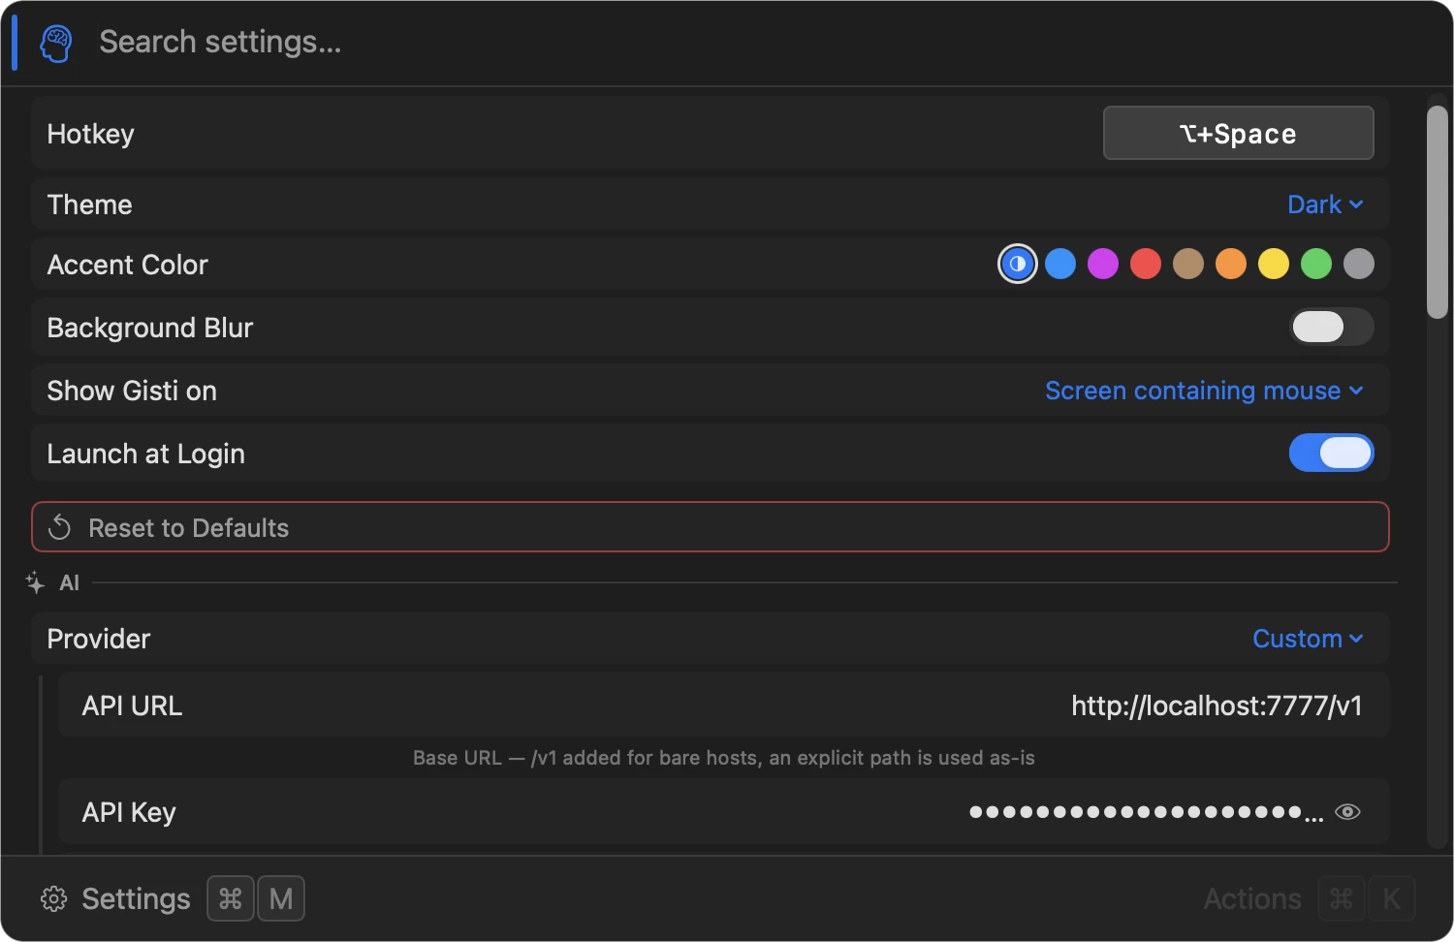Pick the red accent color
The width and height of the screenshot is (1454, 942).
(1146, 264)
